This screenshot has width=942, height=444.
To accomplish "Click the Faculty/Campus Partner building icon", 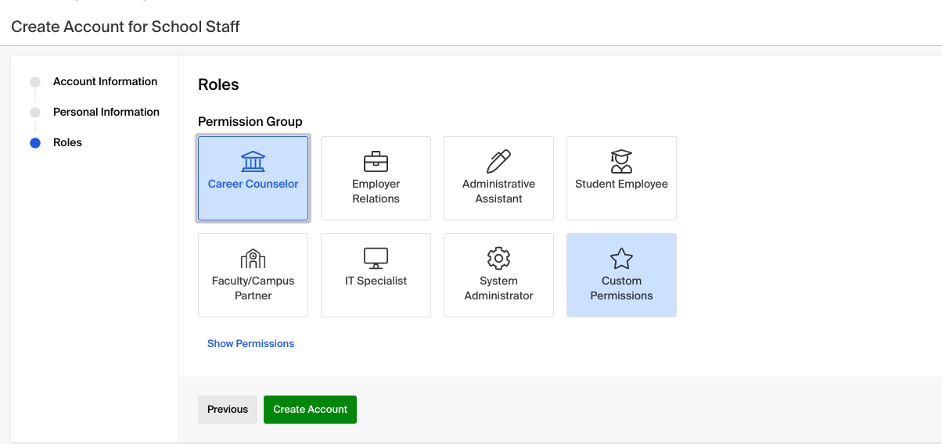I will point(253,259).
